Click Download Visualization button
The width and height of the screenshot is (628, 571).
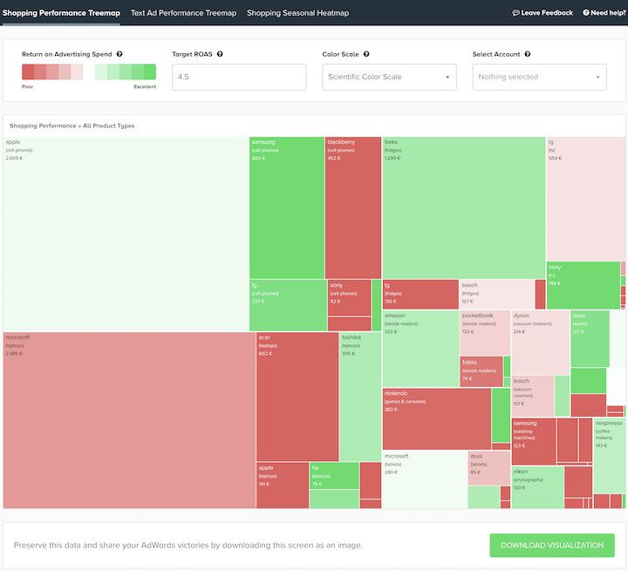[552, 545]
